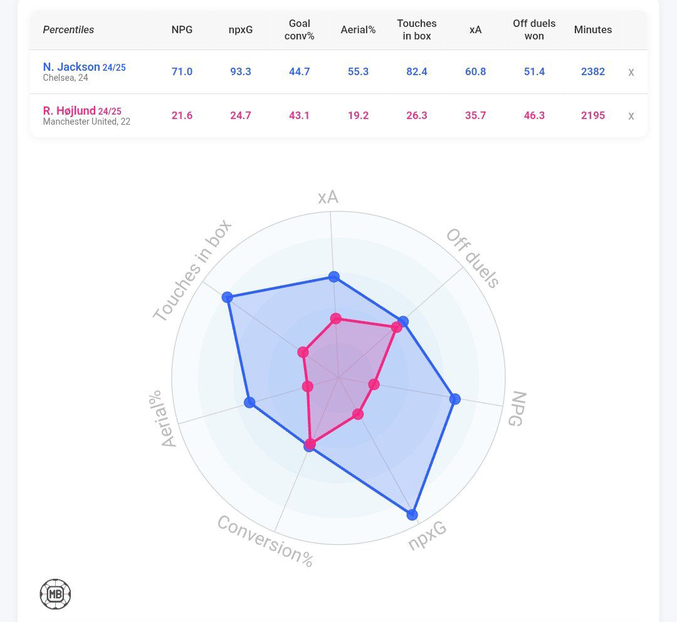Click the xA column header
Image resolution: width=677 pixels, height=622 pixels.
click(475, 29)
